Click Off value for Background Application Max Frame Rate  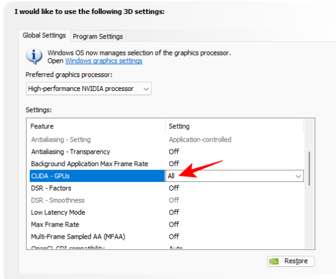pos(173,164)
